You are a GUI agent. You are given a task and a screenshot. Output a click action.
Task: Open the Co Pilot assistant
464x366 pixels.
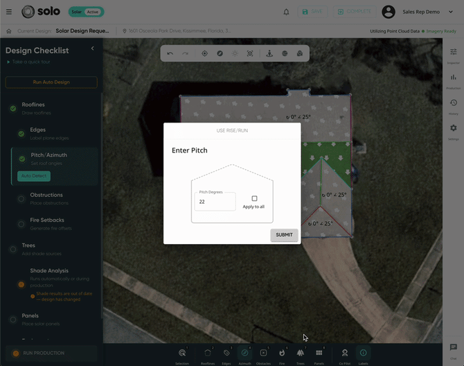tap(345, 356)
